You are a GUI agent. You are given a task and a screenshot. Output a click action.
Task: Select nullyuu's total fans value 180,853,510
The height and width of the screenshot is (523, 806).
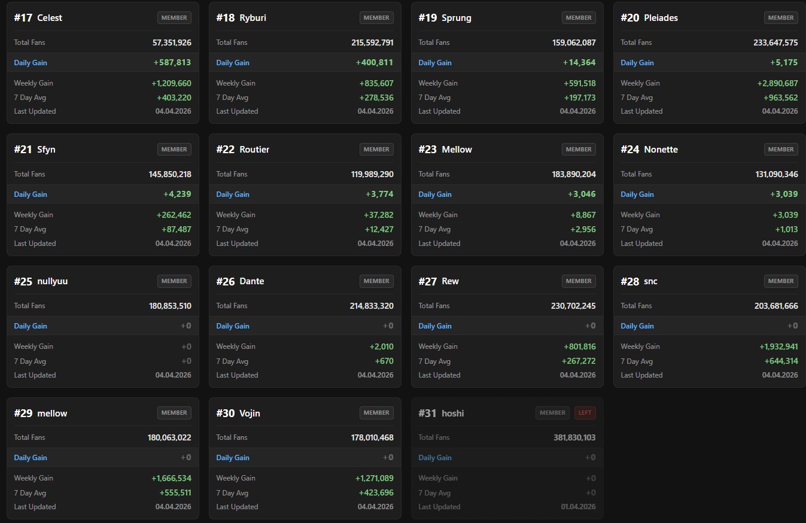(170, 306)
